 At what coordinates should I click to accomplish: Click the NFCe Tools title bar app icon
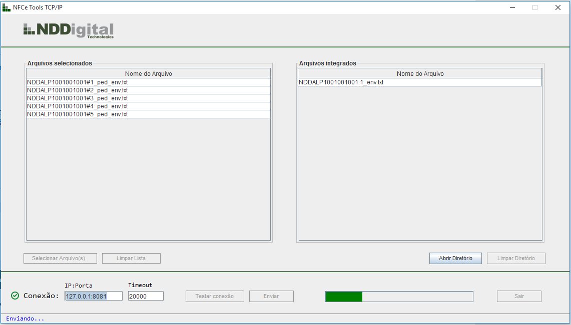pos(7,7)
